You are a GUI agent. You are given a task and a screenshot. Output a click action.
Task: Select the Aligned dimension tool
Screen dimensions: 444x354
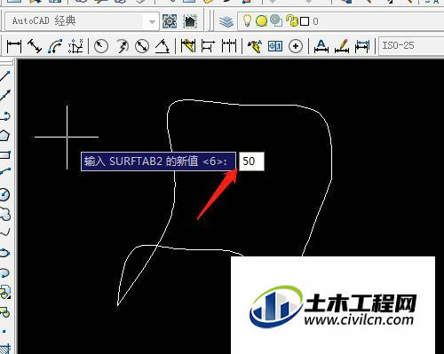(35, 46)
